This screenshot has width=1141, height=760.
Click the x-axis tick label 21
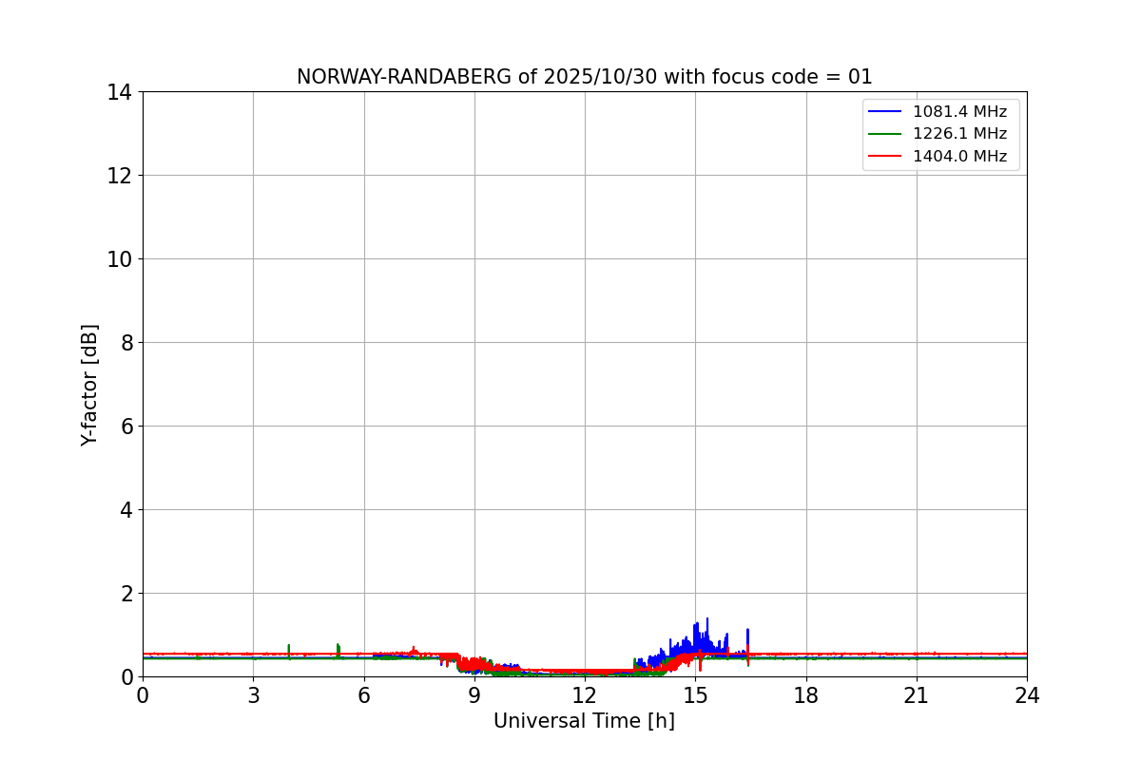click(x=917, y=695)
